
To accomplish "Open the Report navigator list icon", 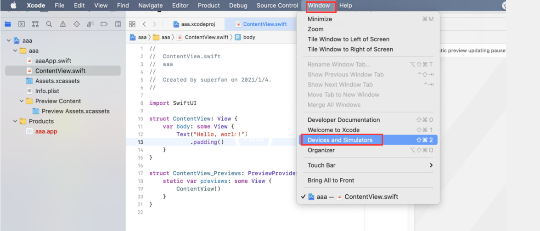I will coord(118,24).
